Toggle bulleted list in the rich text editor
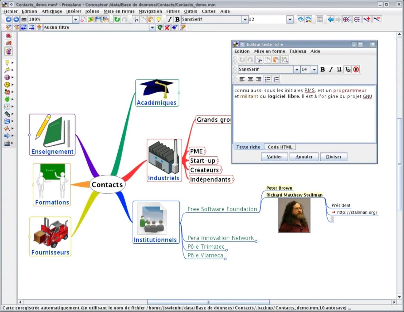The width and height of the screenshot is (404, 312). tap(267, 79)
